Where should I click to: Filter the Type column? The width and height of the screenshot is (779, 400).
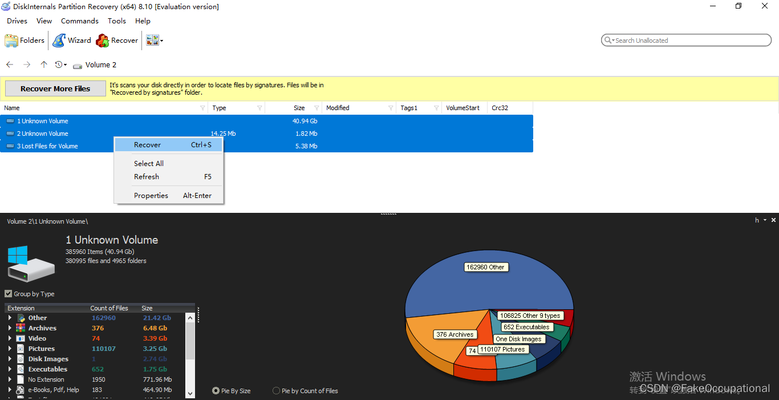point(259,108)
